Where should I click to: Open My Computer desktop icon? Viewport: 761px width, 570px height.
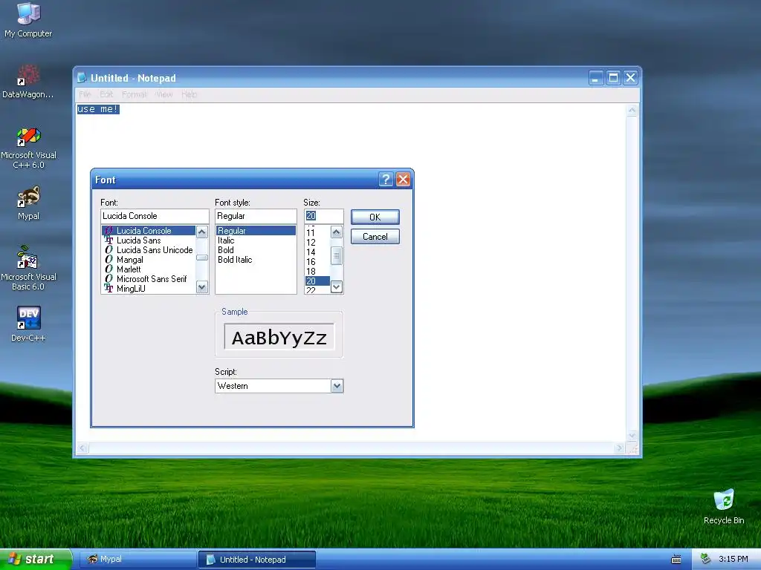pyautogui.click(x=28, y=19)
